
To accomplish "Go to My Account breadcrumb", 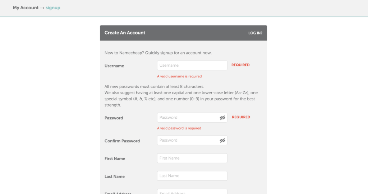I will click(26, 8).
